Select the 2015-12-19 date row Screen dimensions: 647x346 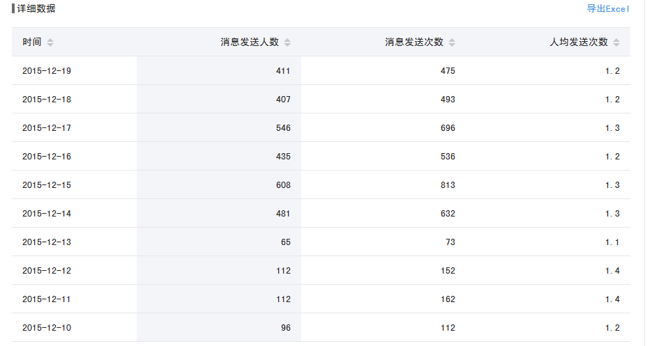[x=47, y=71]
